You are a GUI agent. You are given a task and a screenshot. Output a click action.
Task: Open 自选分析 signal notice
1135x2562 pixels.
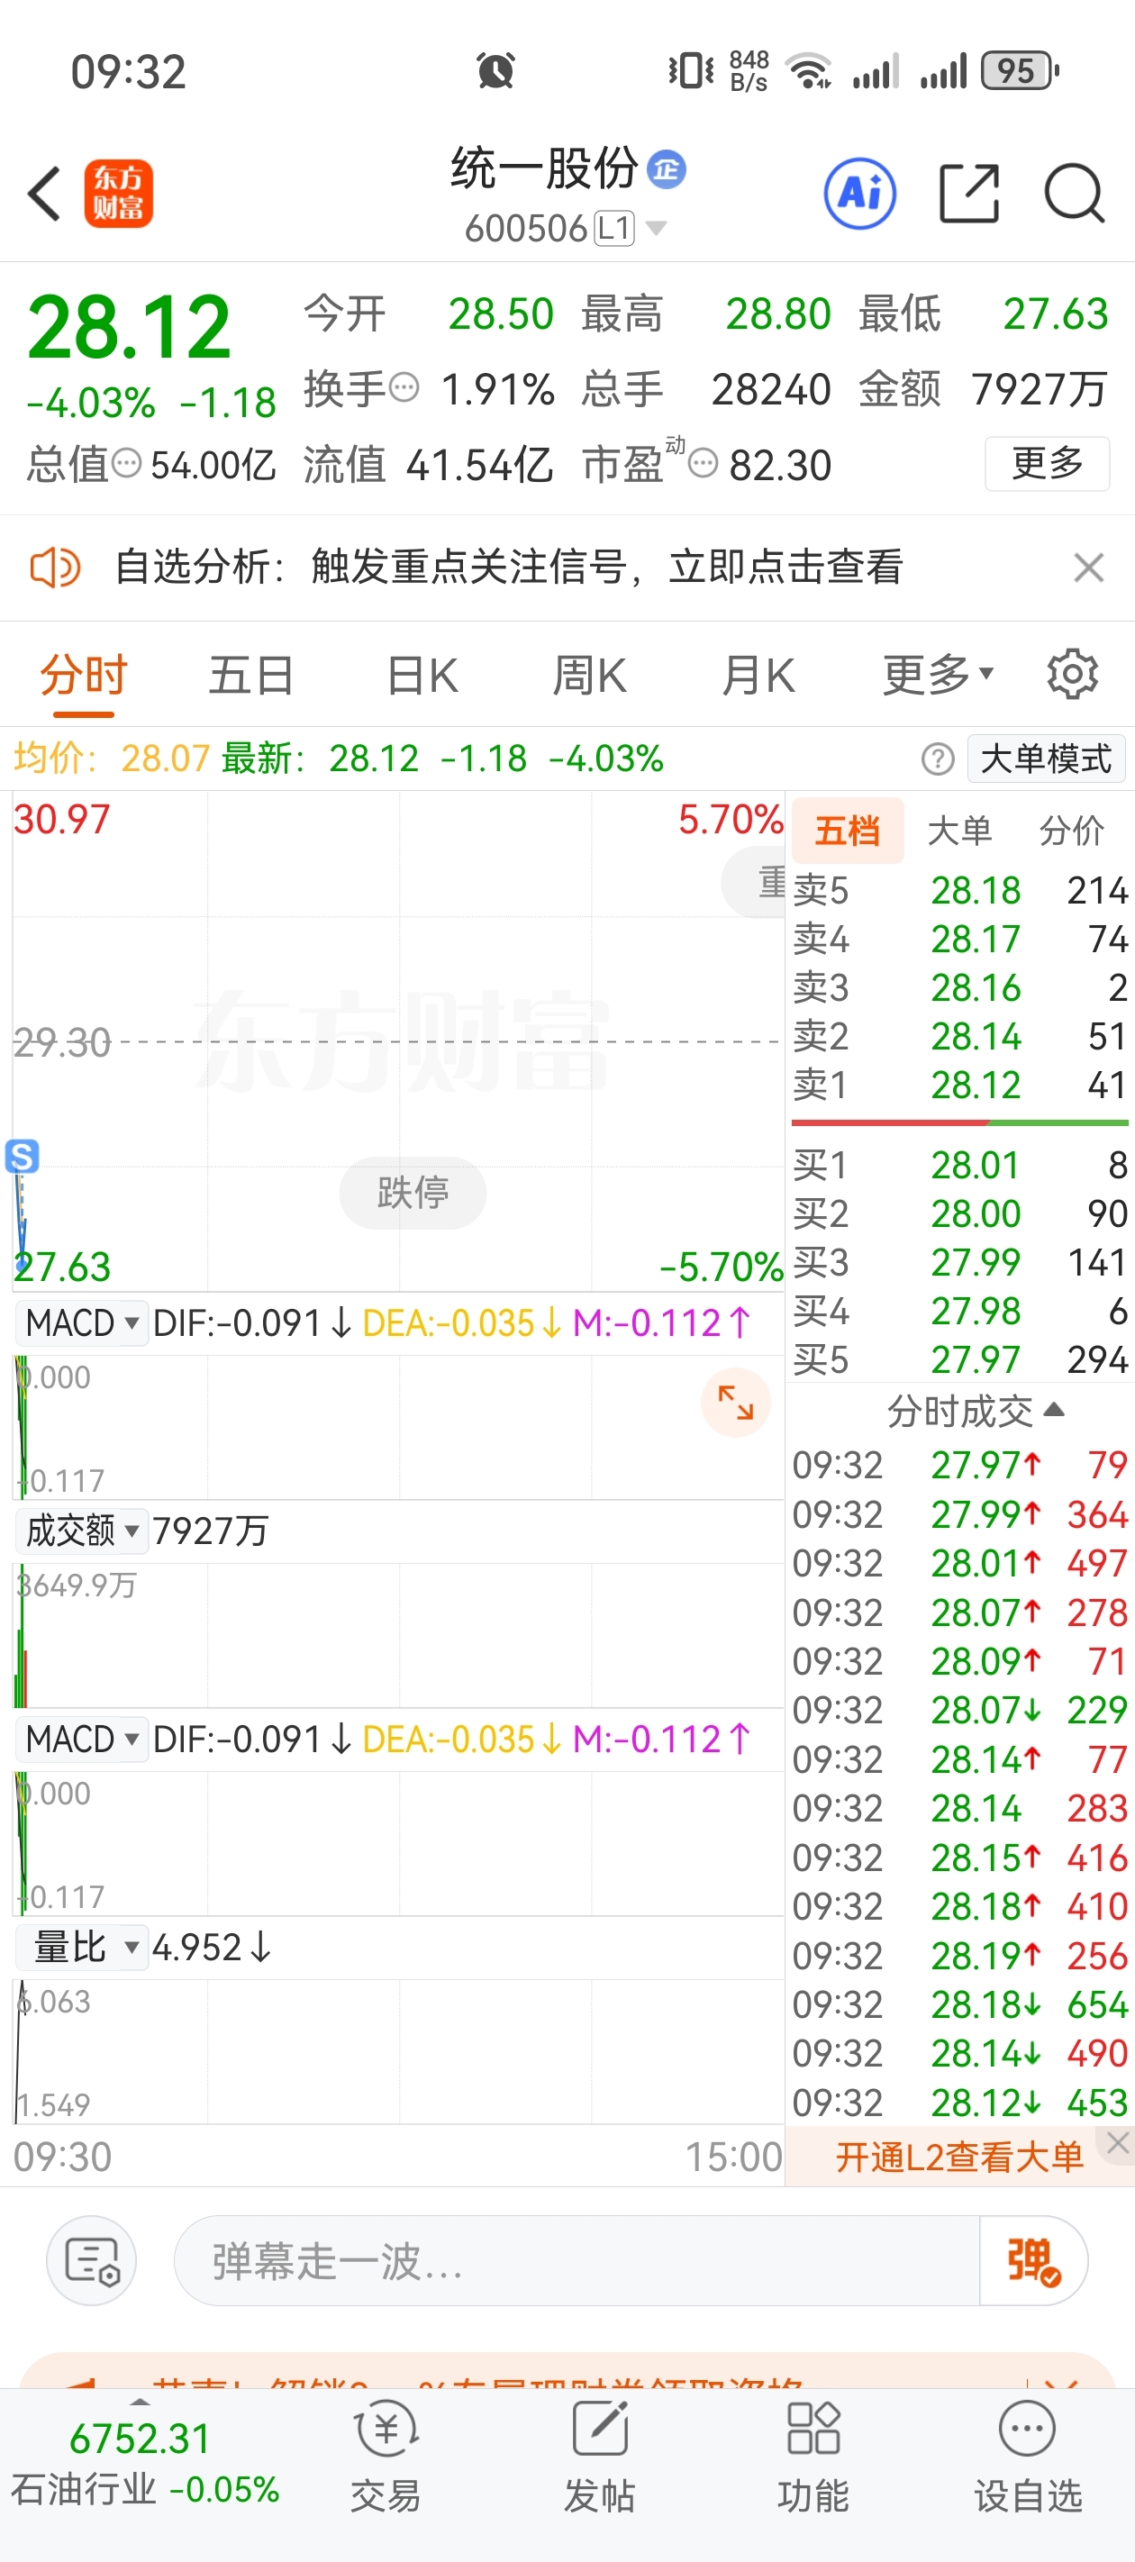coord(509,568)
